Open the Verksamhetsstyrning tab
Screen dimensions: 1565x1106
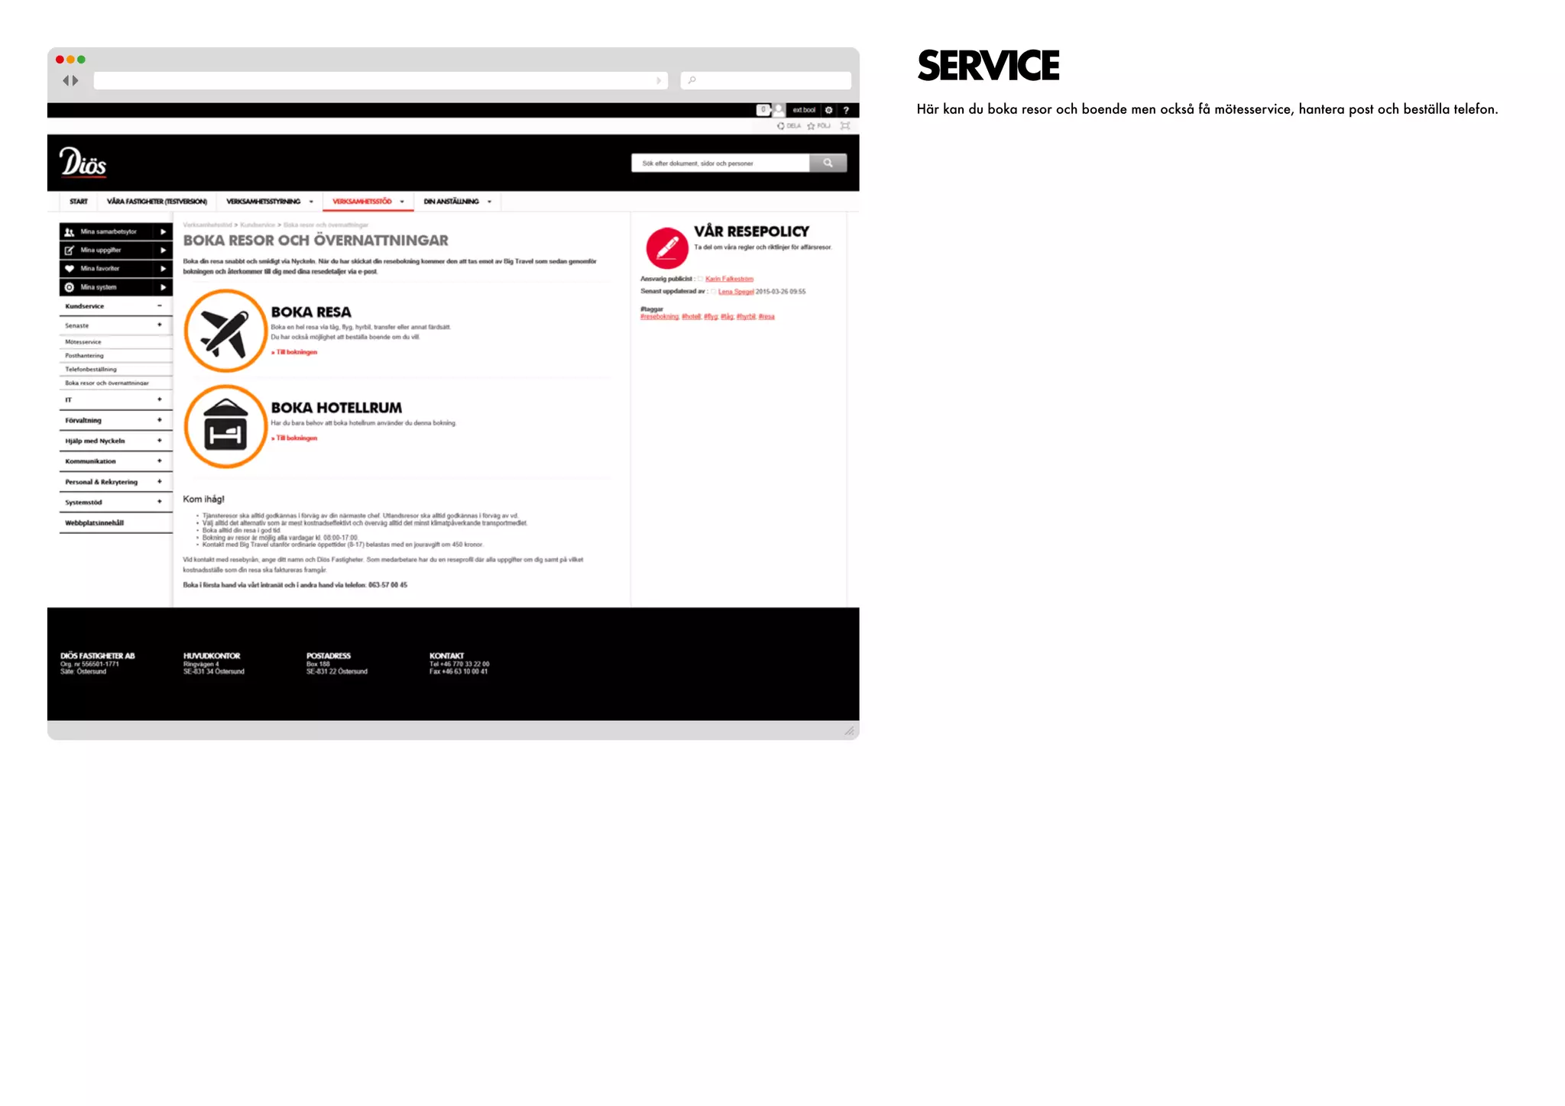(264, 202)
